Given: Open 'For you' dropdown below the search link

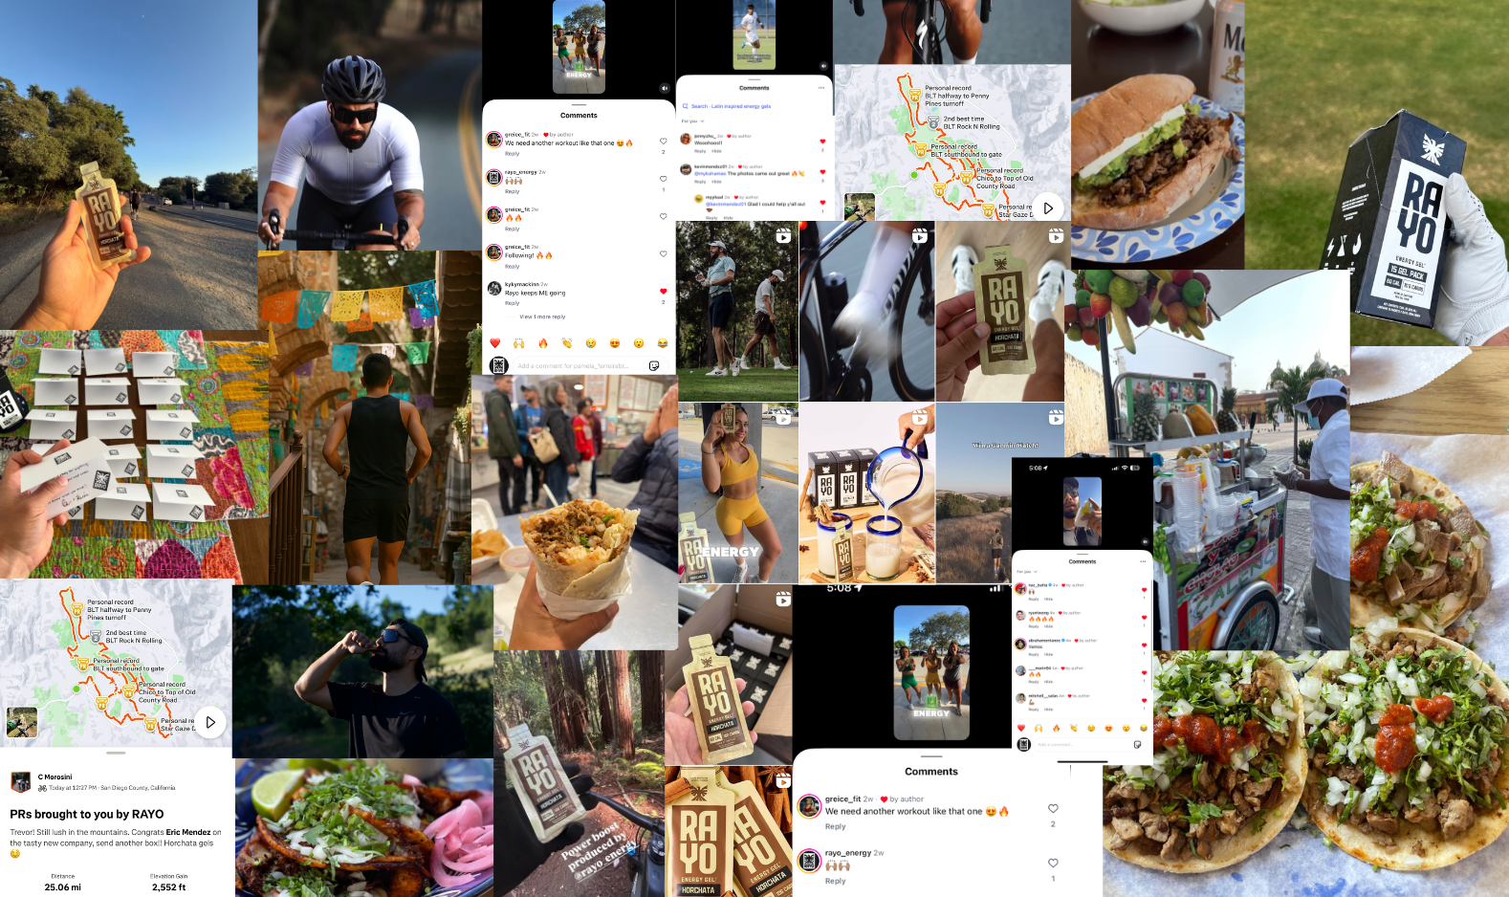Looking at the screenshot, I should [x=692, y=121].
